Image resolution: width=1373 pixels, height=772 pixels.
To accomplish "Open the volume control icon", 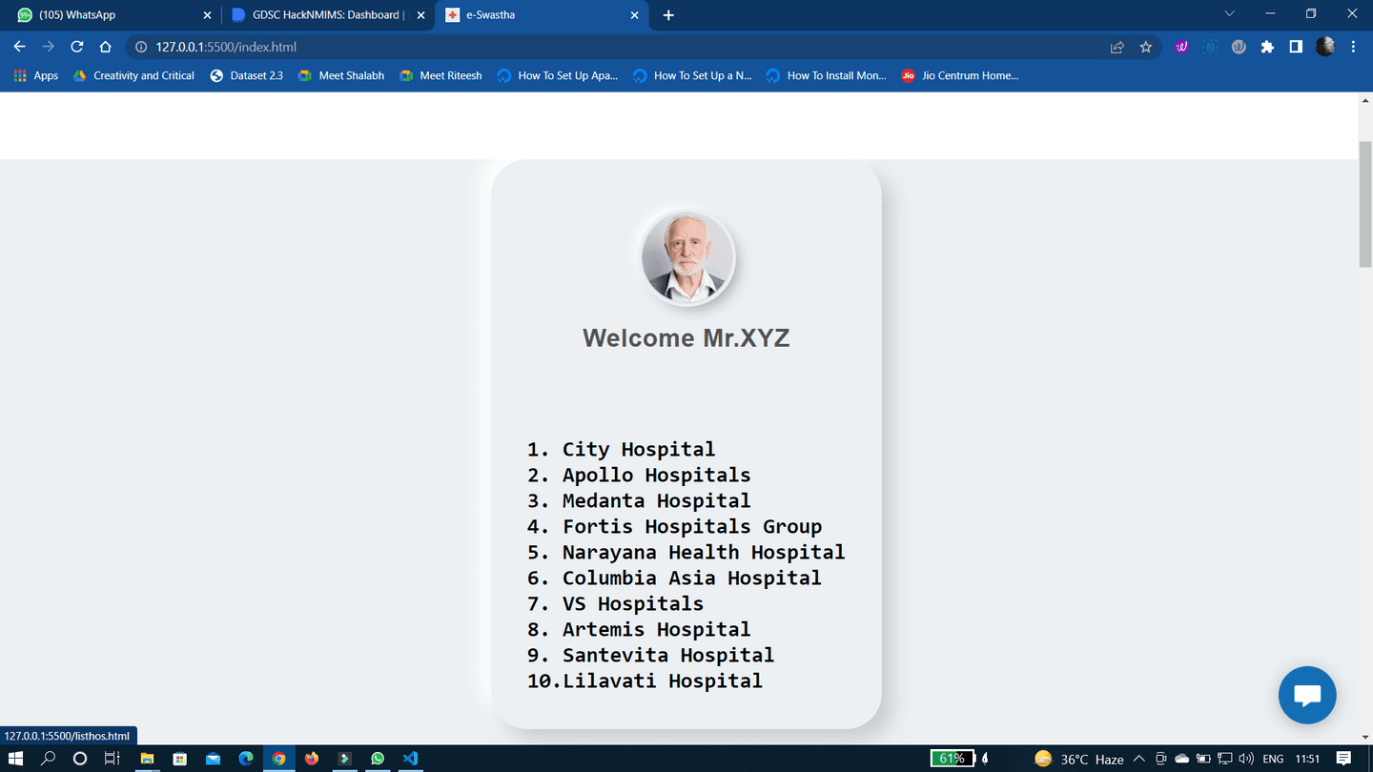I will (x=1245, y=759).
